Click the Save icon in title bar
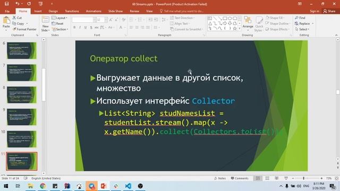Screen dimensions: 340x191 click(x=7, y=4)
